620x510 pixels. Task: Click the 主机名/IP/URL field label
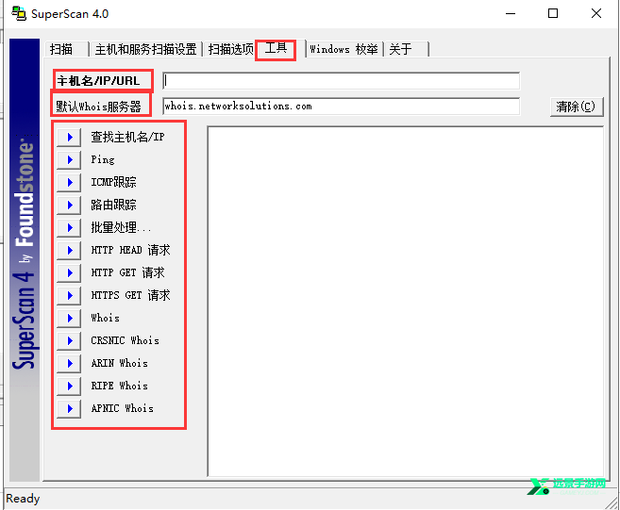coord(98,81)
